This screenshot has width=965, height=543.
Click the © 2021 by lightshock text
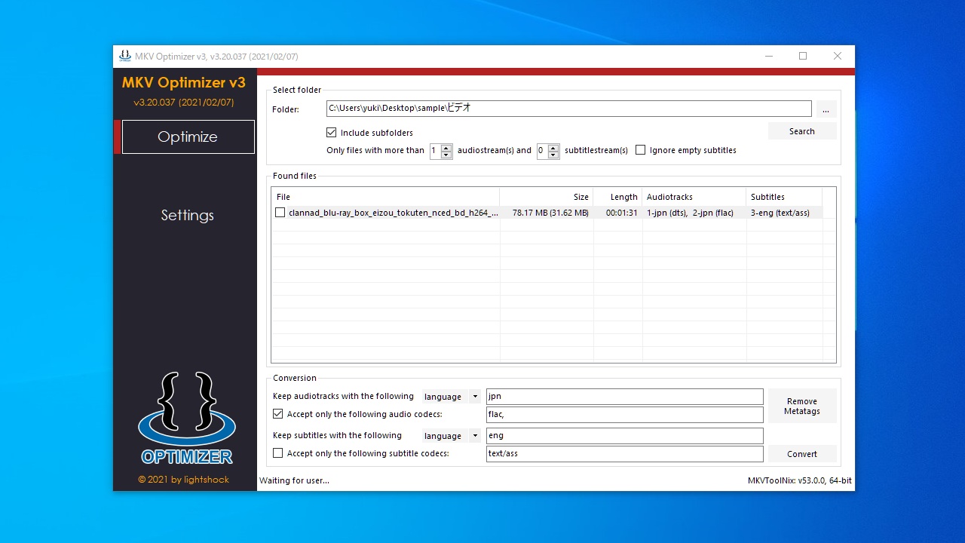tap(183, 480)
